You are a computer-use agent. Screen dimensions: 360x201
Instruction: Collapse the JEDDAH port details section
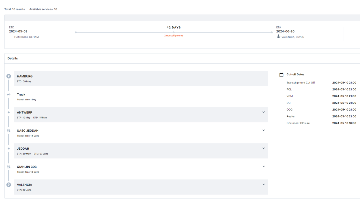coord(264,148)
